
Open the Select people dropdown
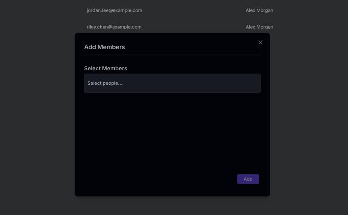pyautogui.click(x=172, y=83)
